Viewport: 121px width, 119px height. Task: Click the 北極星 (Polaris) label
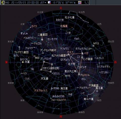tap(64, 26)
